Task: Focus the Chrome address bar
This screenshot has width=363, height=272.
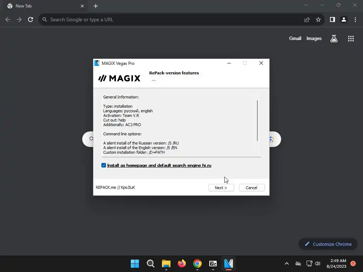Action: pyautogui.click(x=171, y=20)
